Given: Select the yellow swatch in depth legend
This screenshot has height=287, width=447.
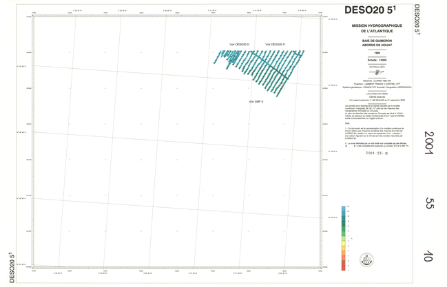Looking at the screenshot, I should coord(344,244).
